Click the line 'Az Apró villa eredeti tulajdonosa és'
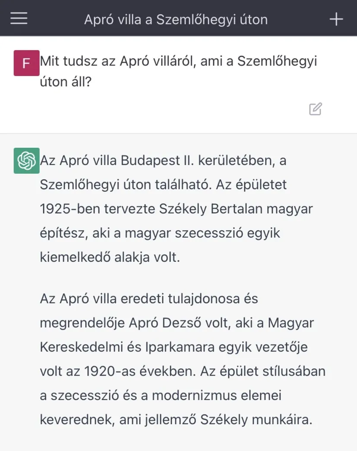This screenshot has width=357, height=451. [x=149, y=299]
